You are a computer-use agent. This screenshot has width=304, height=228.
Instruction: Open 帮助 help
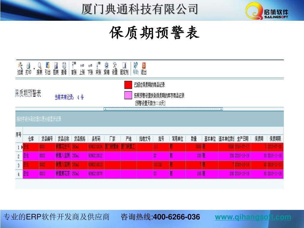click(x=136, y=68)
